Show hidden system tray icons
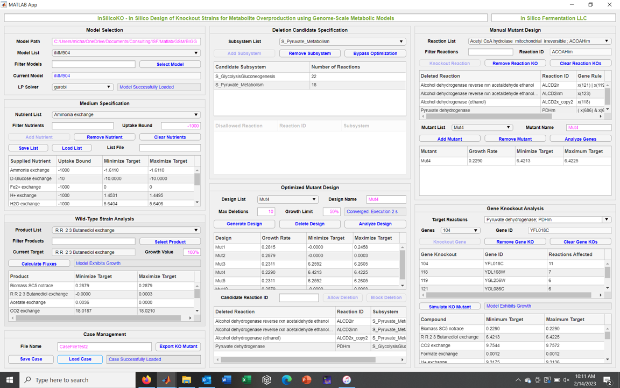This screenshot has height=388, width=620. tap(518, 380)
